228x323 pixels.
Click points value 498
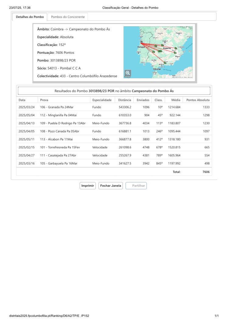pos(207,163)
